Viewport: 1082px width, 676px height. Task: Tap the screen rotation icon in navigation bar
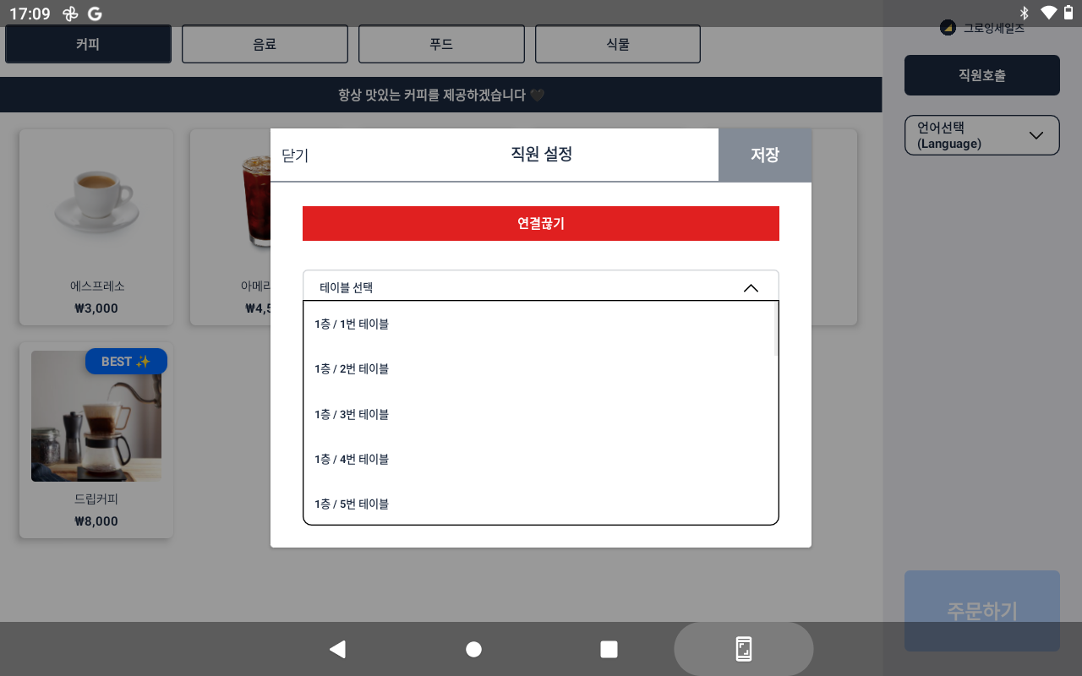743,649
